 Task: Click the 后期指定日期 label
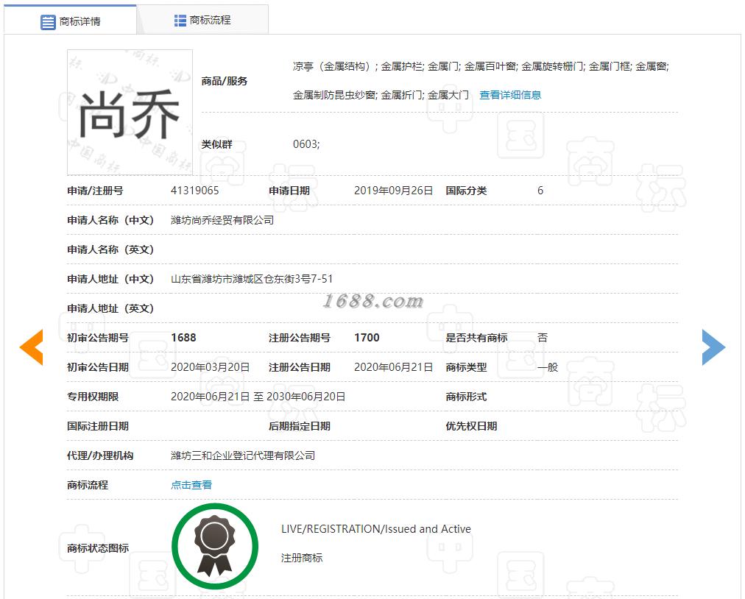(300, 426)
